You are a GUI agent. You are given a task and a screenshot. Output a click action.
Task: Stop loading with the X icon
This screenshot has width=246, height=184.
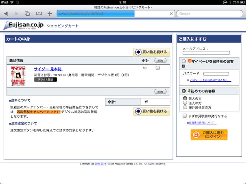(171, 14)
